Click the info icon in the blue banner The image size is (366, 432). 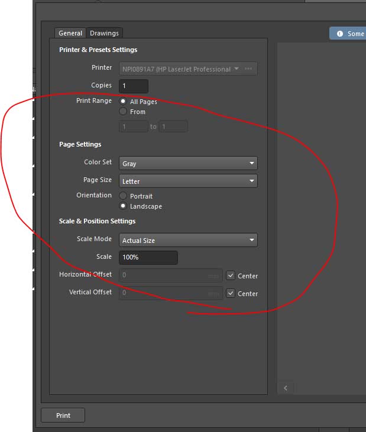[340, 34]
